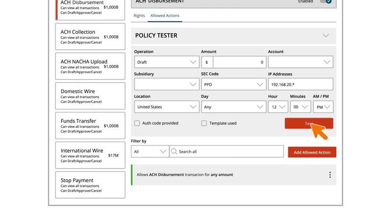Click the $17M limit on International Wire
Viewport: 391px width, 220px height.
tap(114, 155)
